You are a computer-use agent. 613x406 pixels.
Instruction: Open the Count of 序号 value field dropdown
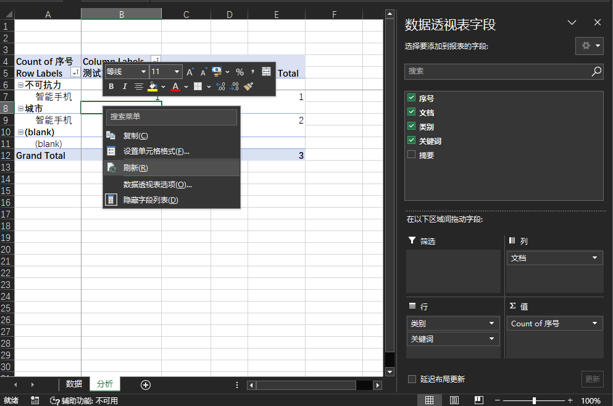(x=595, y=323)
